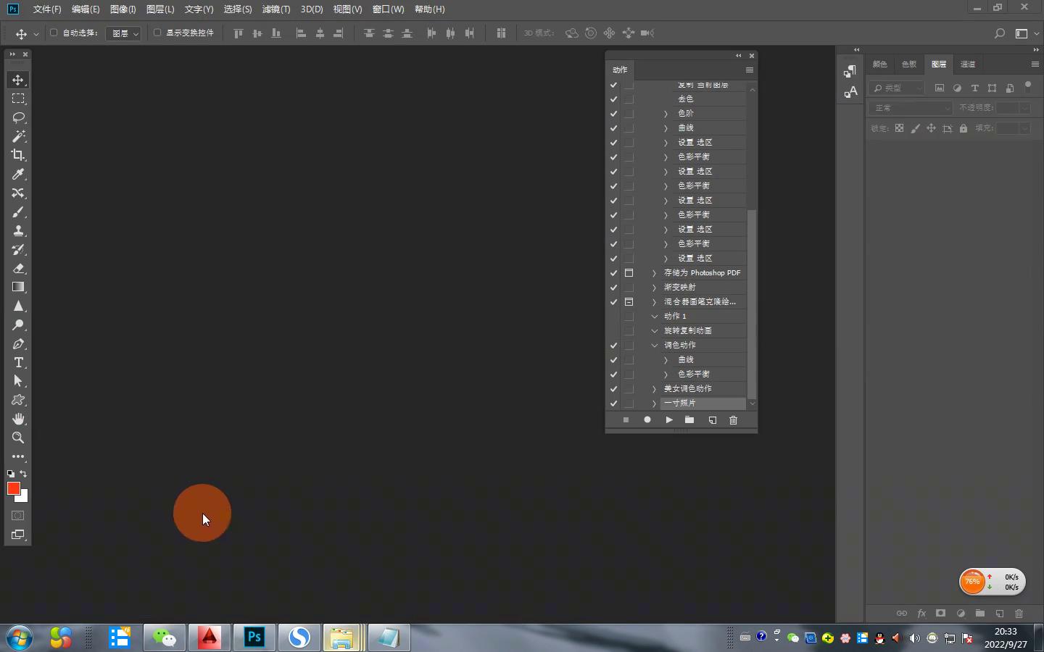This screenshot has height=652, width=1044.
Task: Open the Windows Start menu
Action: pyautogui.click(x=20, y=638)
